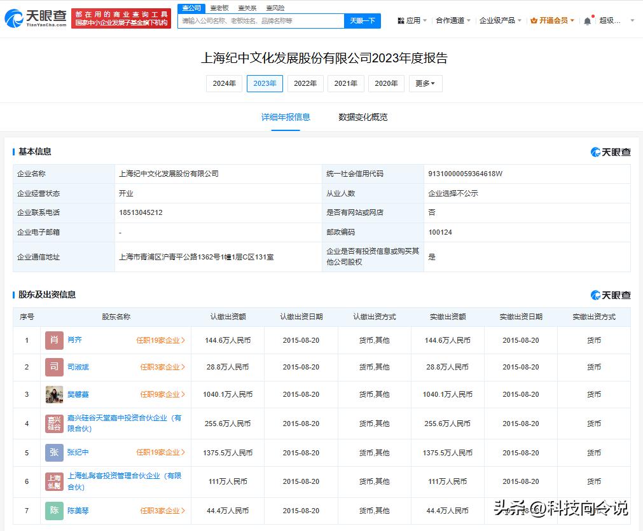View 肖齐's 任职19家企业 link
The width and height of the screenshot is (643, 531).
[161, 340]
